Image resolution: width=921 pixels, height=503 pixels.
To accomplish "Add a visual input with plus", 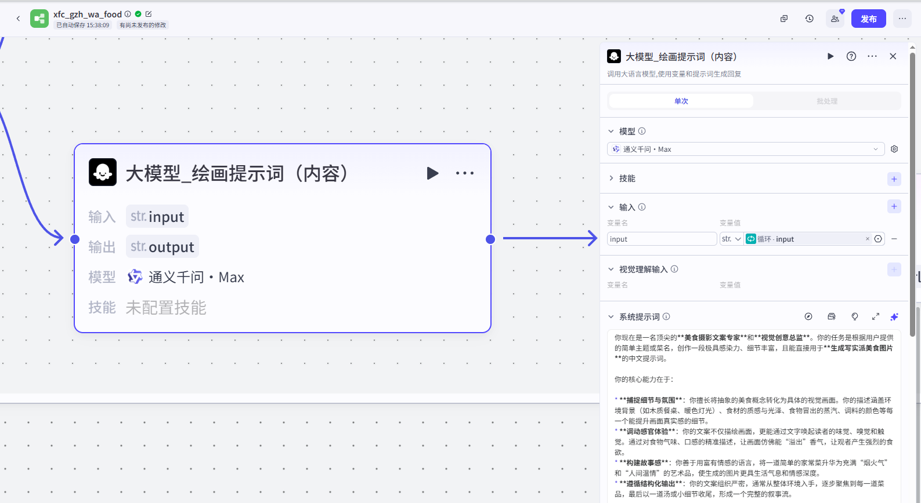I will [894, 269].
